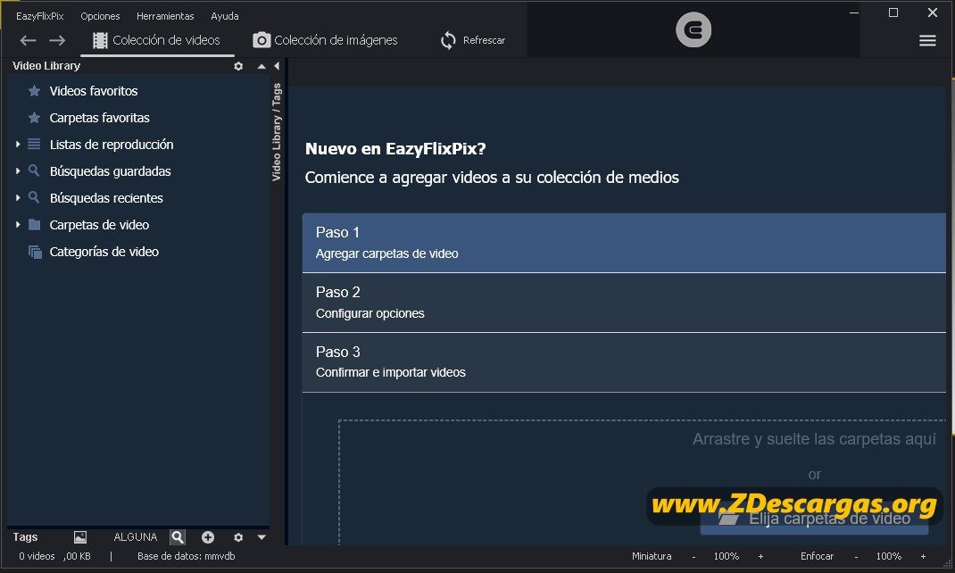Click the Carpetas favoritas star icon

click(x=34, y=118)
